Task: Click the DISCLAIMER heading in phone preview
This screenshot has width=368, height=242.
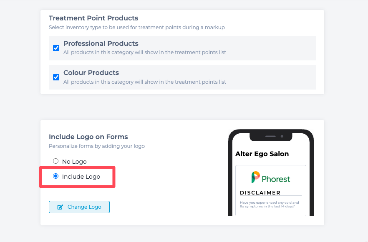Action: [260, 192]
